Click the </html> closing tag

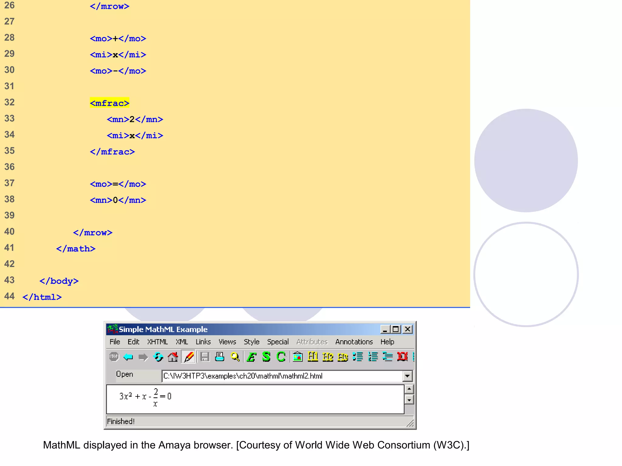pyautogui.click(x=42, y=297)
